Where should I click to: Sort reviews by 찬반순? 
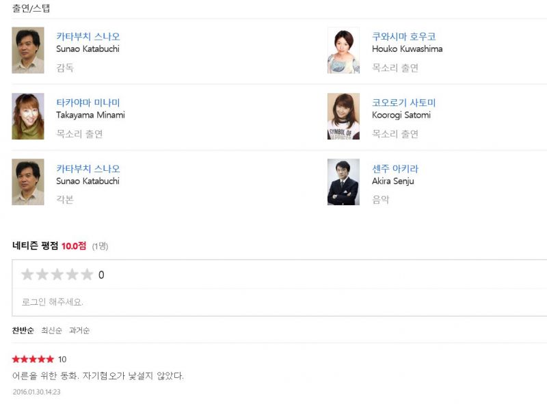[x=22, y=331]
